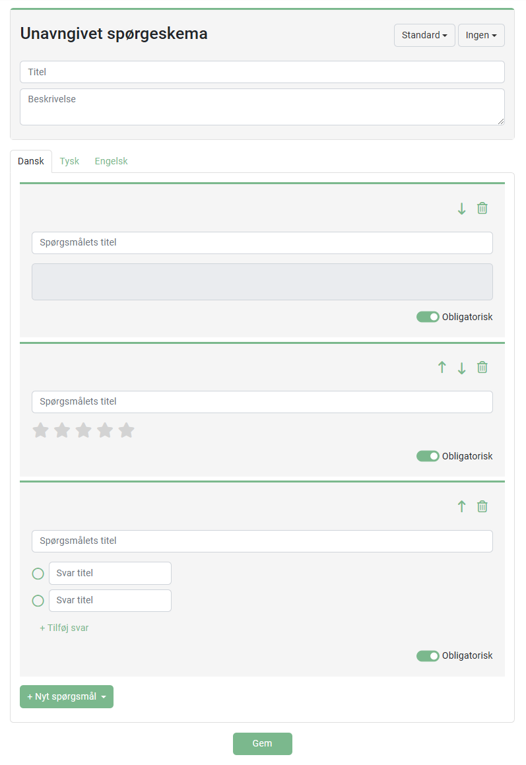Toggle Obligatorisk on the first question
The width and height of the screenshot is (526, 765).
click(x=428, y=317)
